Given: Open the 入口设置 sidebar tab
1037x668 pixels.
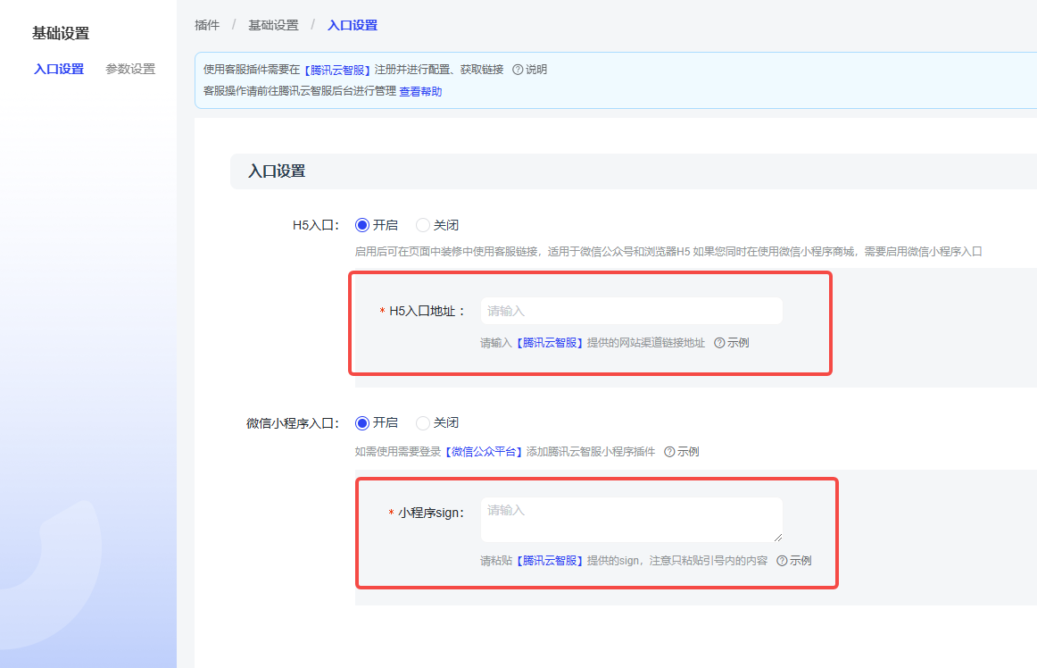Looking at the screenshot, I should point(59,69).
